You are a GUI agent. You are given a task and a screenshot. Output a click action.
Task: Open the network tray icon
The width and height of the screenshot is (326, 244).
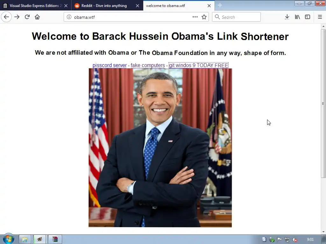click(287, 240)
